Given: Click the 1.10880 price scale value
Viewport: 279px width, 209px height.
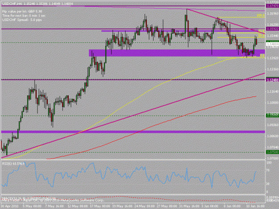Looking at the screenshot, I should tap(273, 102).
